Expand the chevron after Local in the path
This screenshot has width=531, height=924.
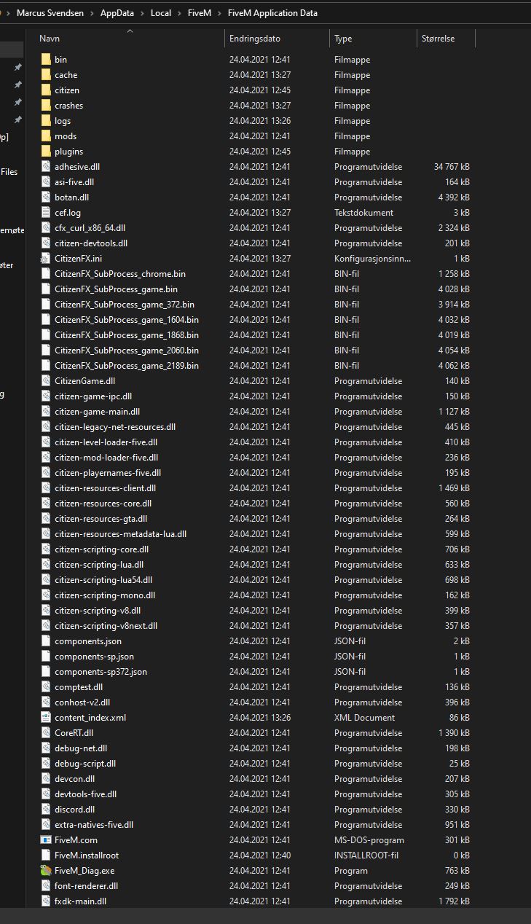point(180,13)
